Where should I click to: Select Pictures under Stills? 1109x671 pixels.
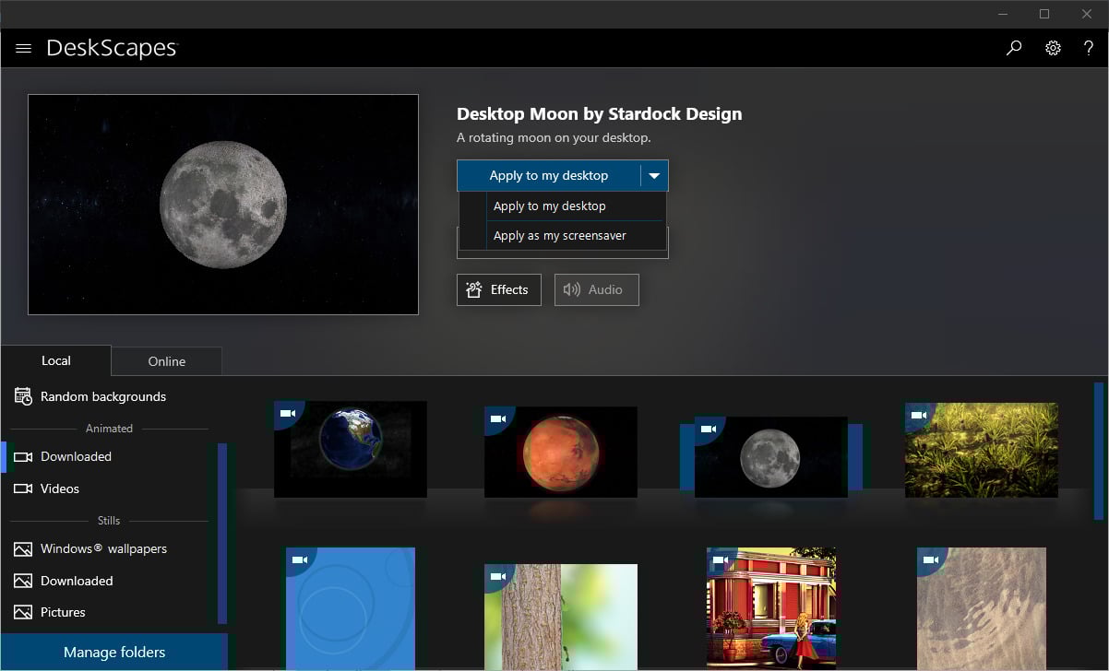click(x=63, y=612)
